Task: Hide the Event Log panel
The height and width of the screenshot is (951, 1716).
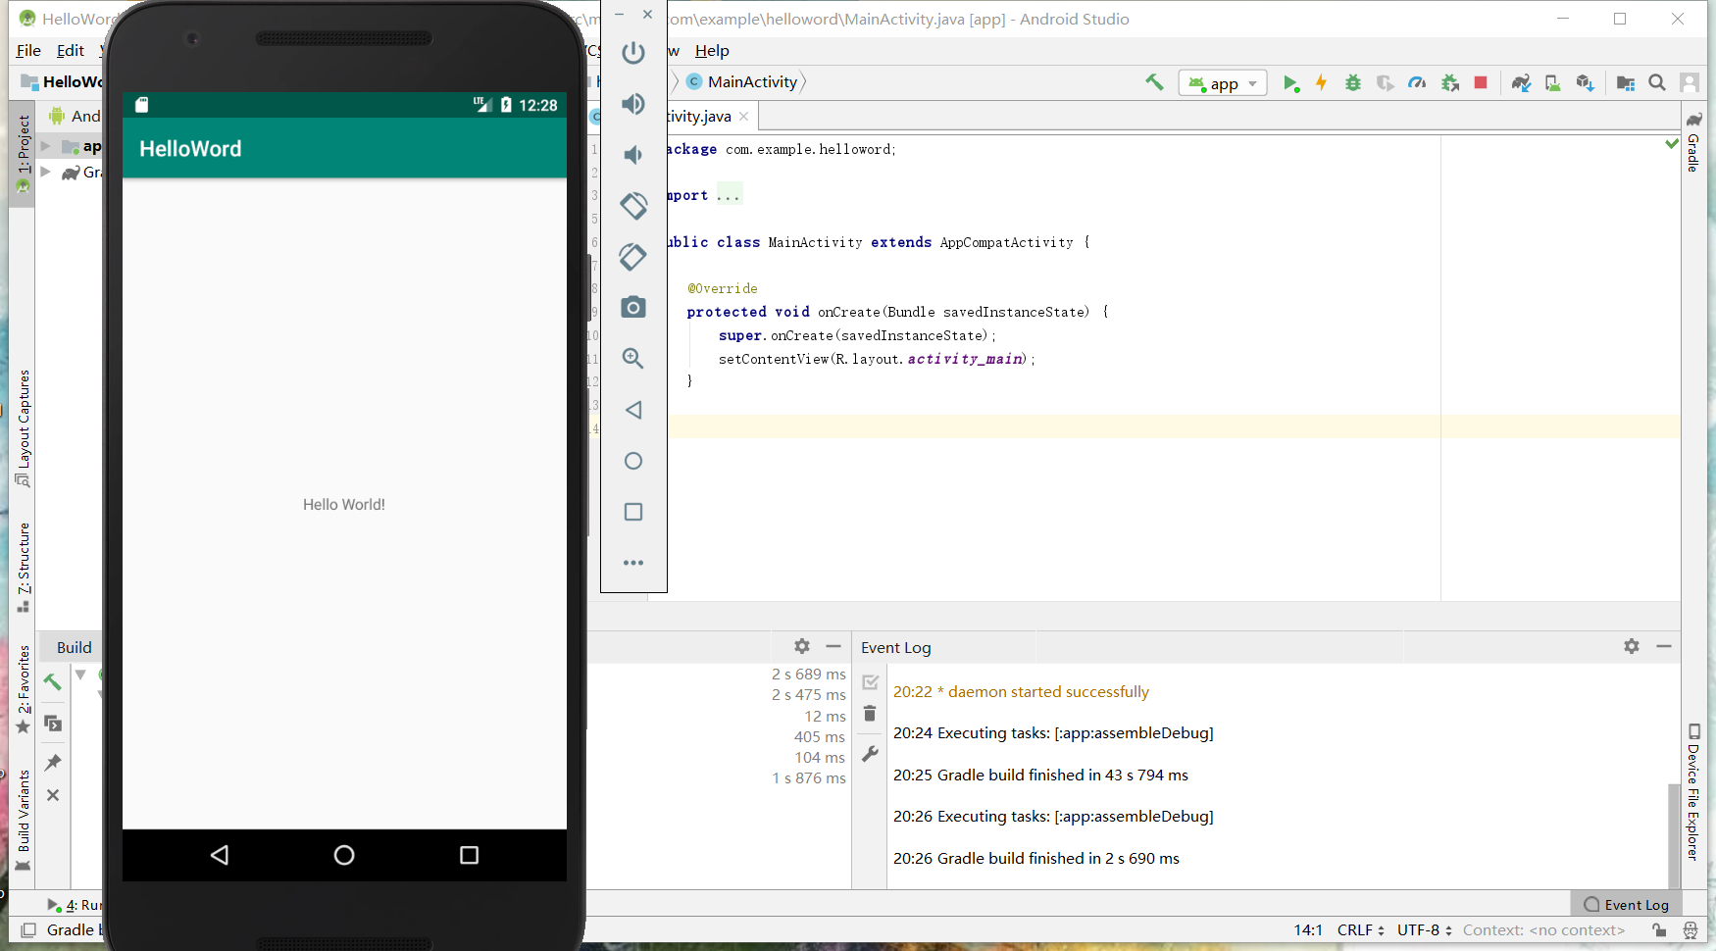Action: (x=1664, y=646)
